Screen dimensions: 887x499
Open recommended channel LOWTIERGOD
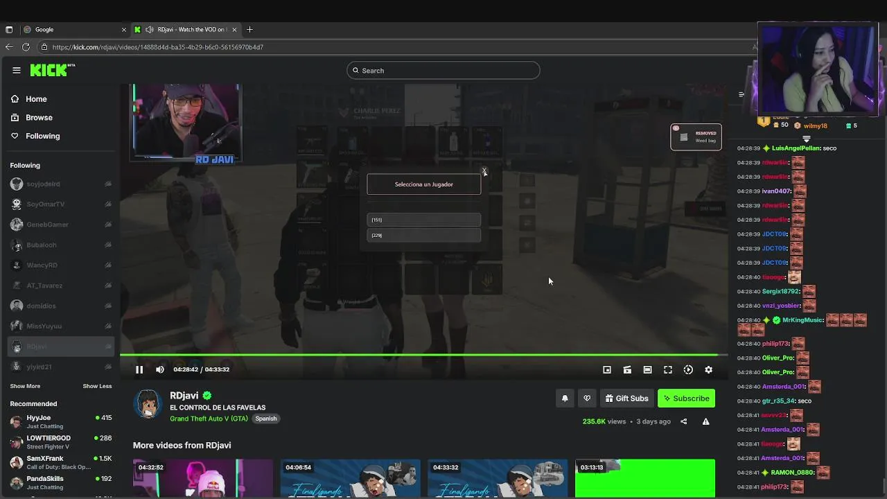tap(61, 441)
